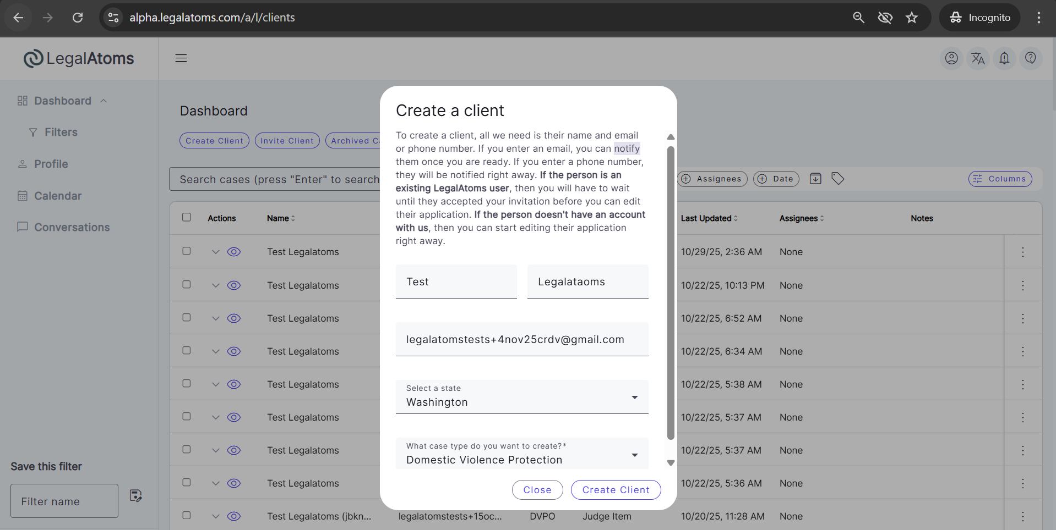Open Calendar in the sidebar
1056x530 pixels.
[57, 196]
